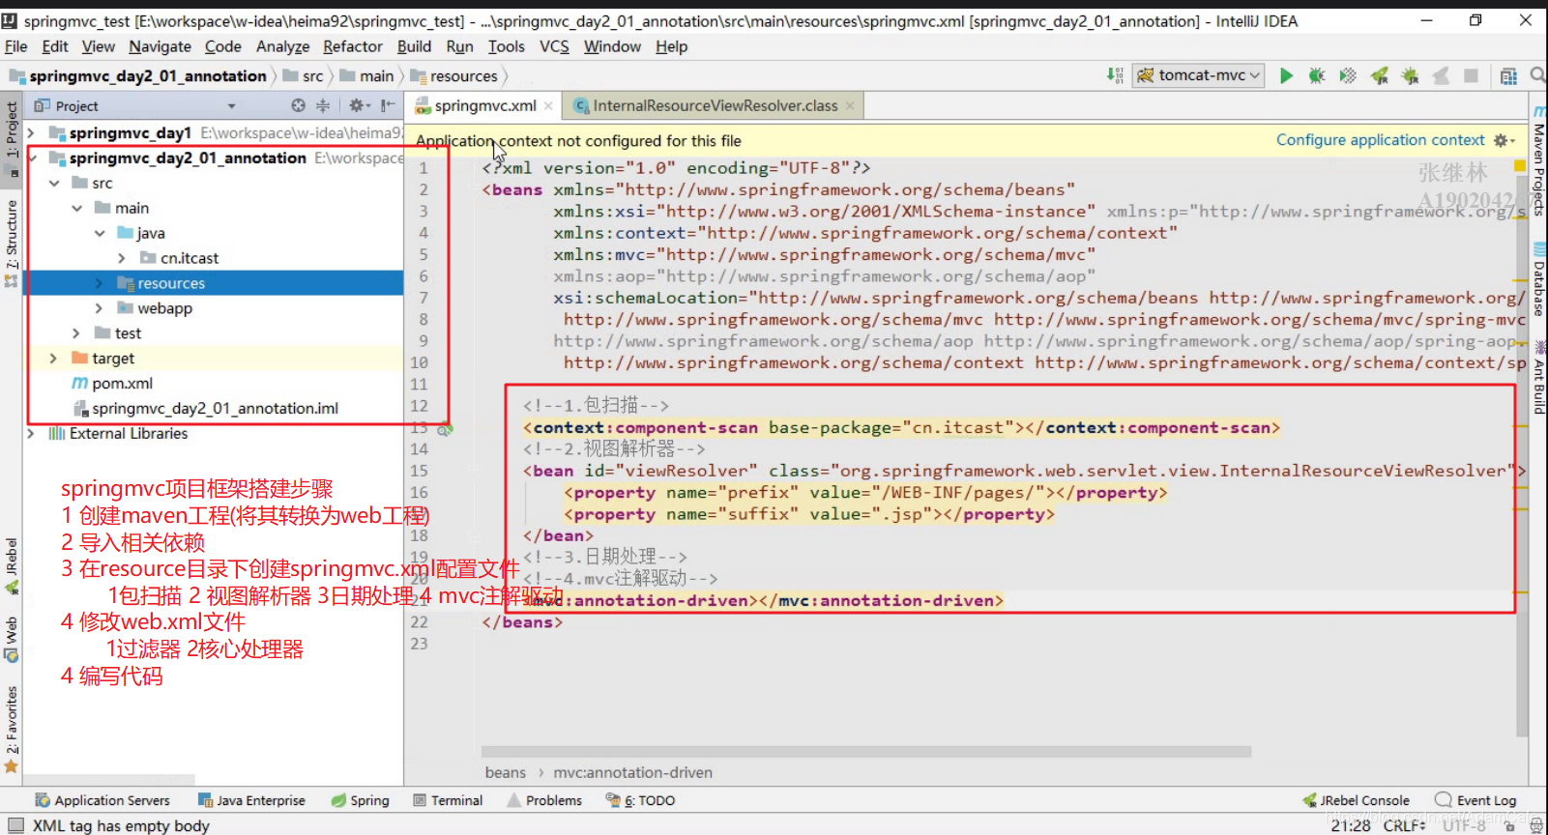Image resolution: width=1548 pixels, height=835 pixels.
Task: Click the Search Everywhere magnifier
Action: 1537,75
